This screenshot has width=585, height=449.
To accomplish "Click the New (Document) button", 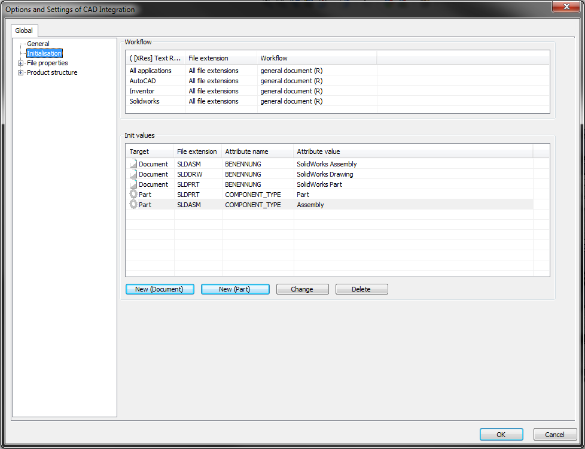I will (160, 289).
